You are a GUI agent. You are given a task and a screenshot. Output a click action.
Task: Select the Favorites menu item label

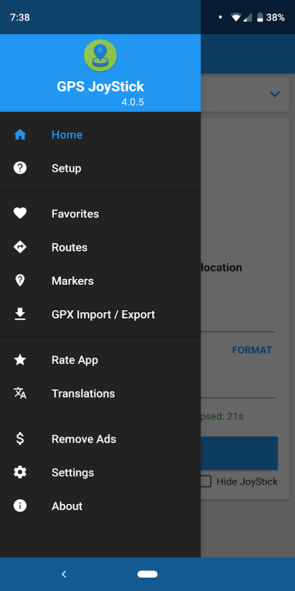pos(75,214)
